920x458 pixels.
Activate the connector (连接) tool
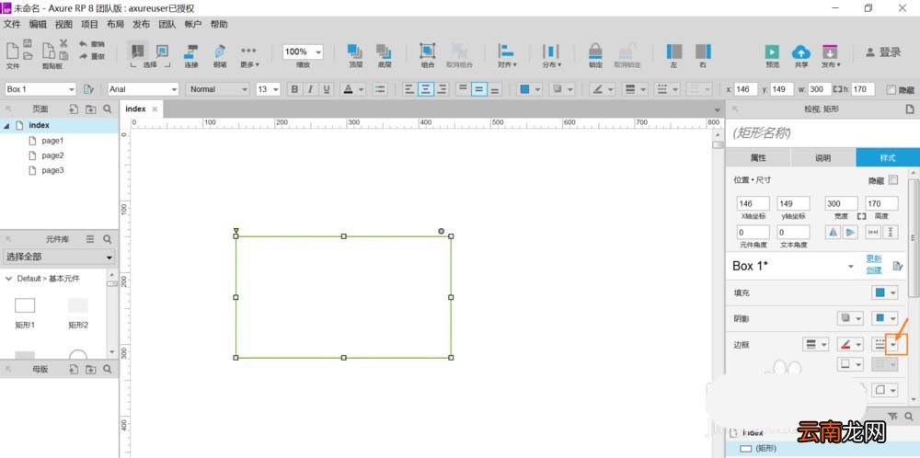(x=191, y=56)
